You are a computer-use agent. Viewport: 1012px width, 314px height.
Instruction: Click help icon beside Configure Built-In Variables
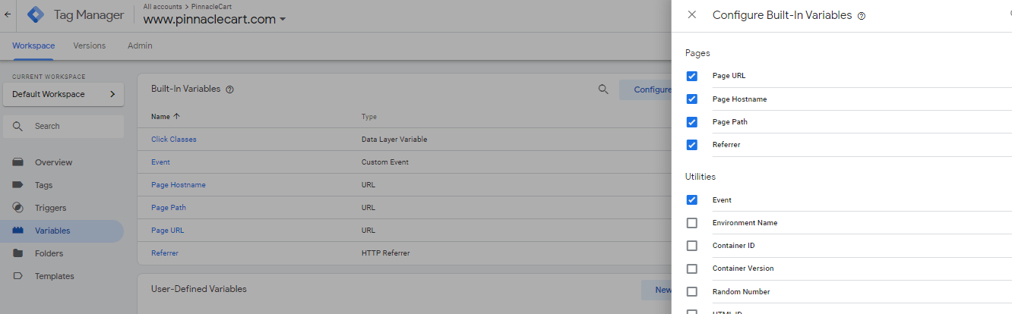tap(862, 16)
